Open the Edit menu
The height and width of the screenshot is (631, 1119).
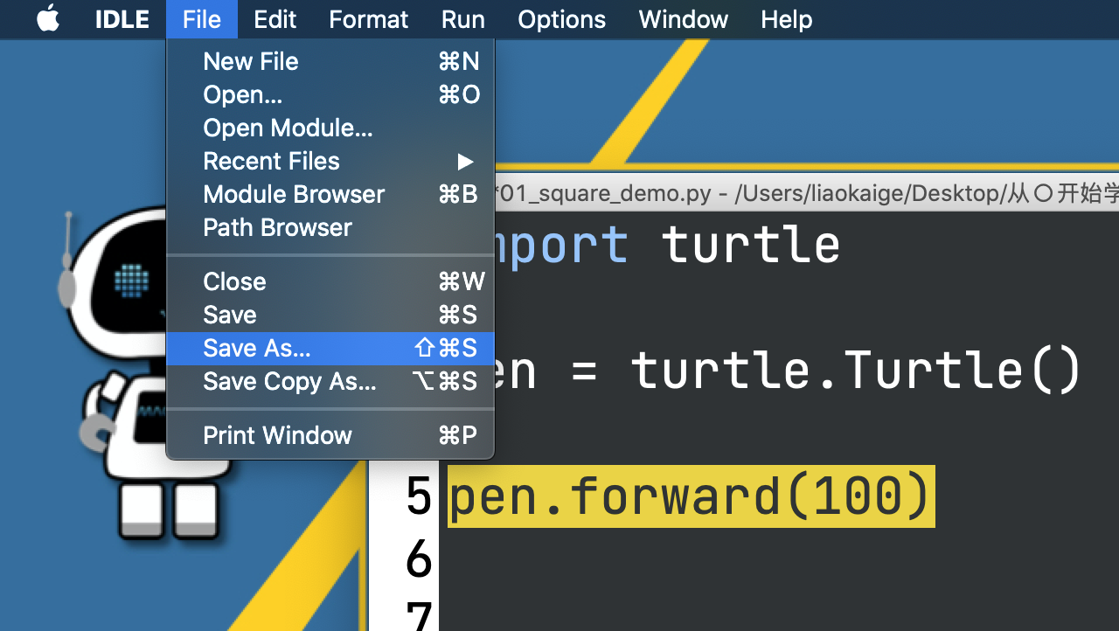point(275,19)
